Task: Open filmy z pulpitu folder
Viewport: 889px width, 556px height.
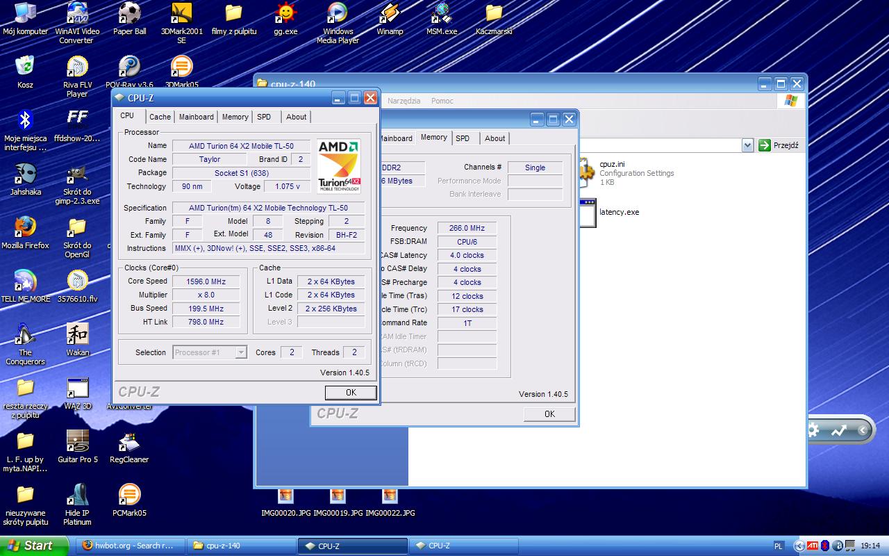Action: pos(233,19)
